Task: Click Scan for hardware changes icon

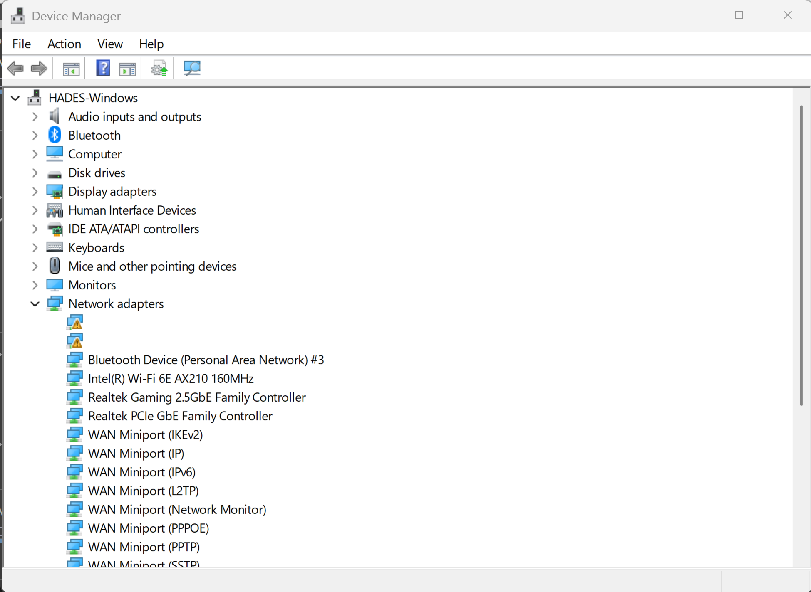Action: click(192, 68)
